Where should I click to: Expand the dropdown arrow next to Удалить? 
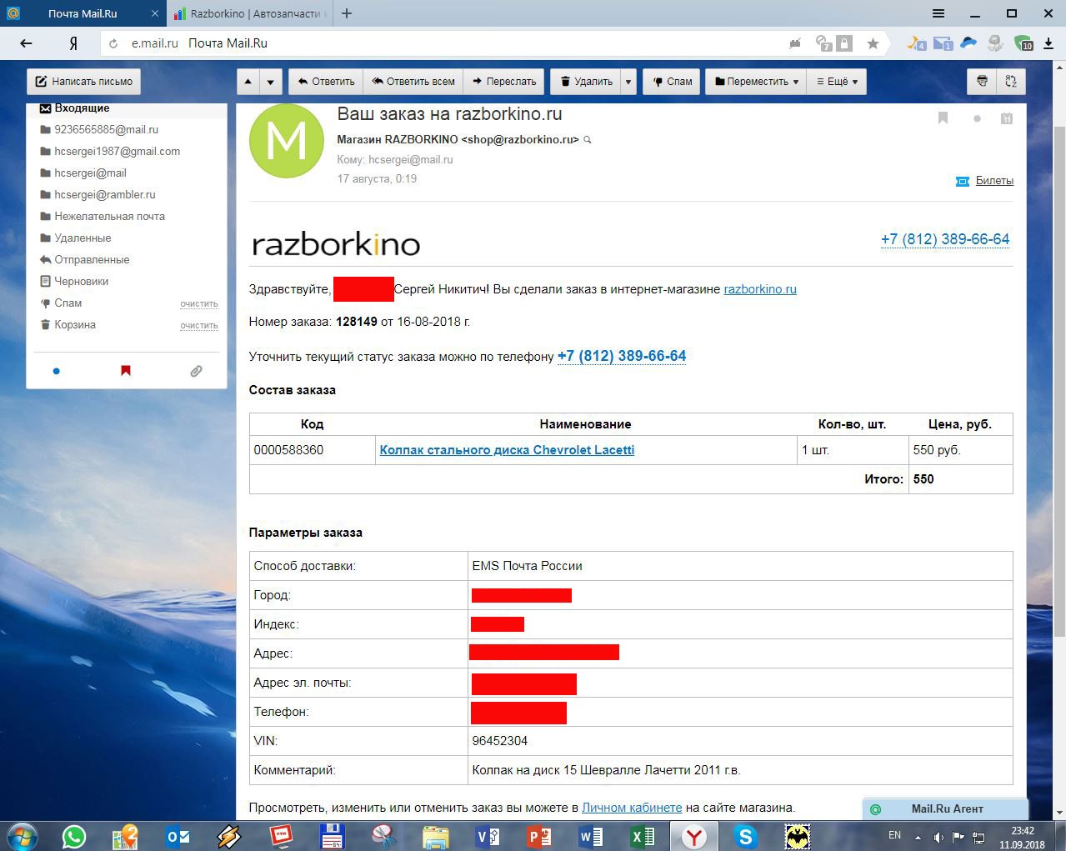(628, 82)
